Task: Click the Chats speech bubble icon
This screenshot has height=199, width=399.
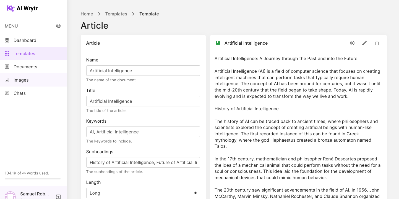Action: pos(7,93)
